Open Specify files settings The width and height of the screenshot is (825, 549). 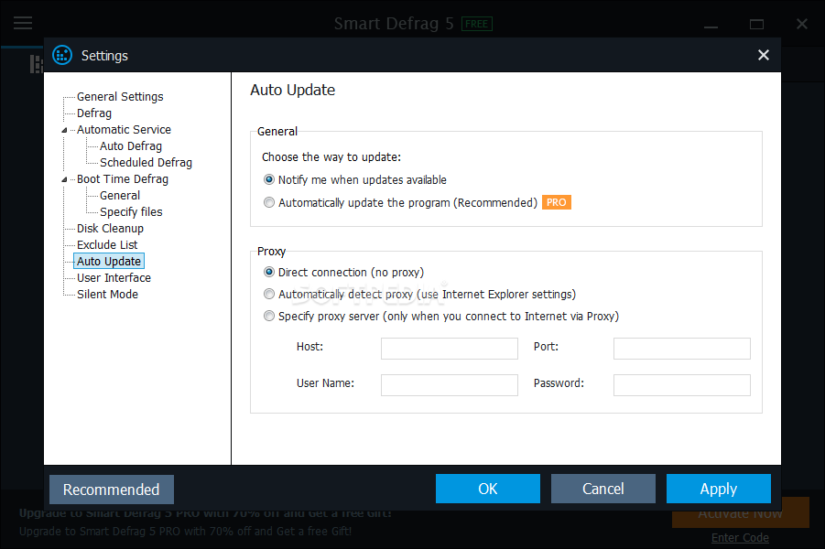[x=131, y=212]
